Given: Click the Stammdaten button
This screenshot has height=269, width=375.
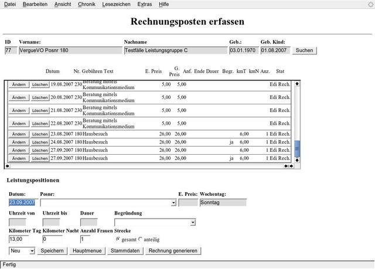Looking at the screenshot, I should pos(125,251).
